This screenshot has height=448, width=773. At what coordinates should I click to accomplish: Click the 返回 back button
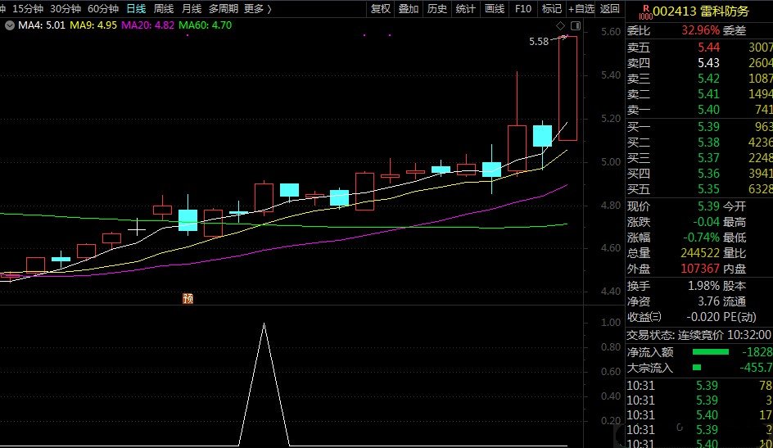[610, 9]
